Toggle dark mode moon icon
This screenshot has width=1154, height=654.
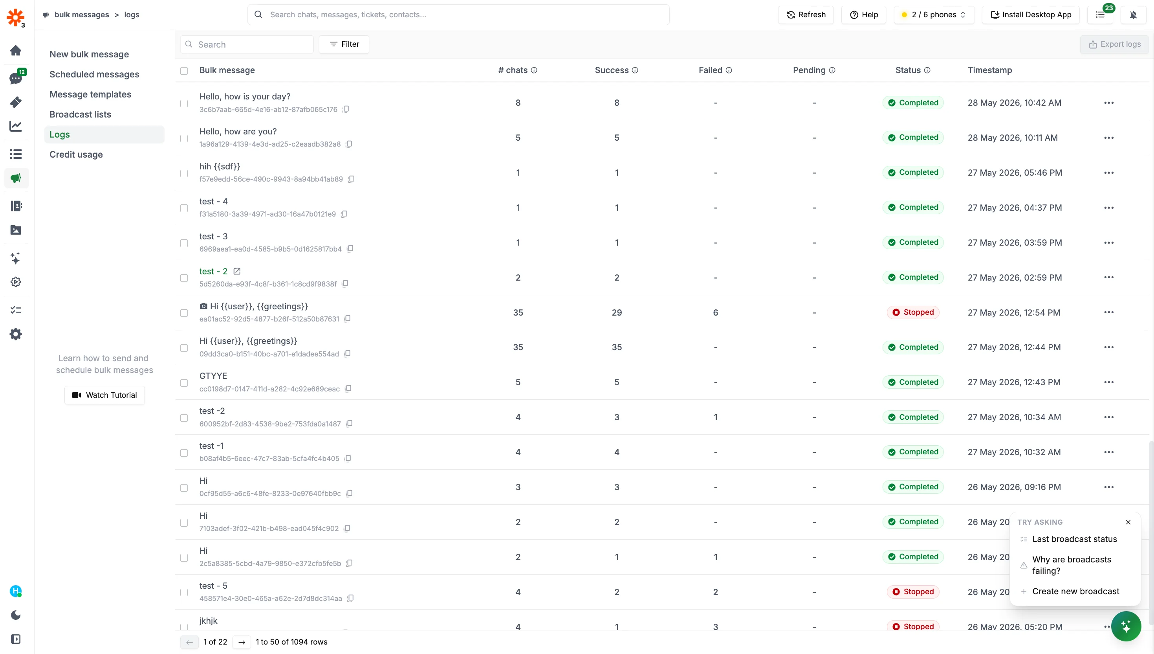click(16, 615)
